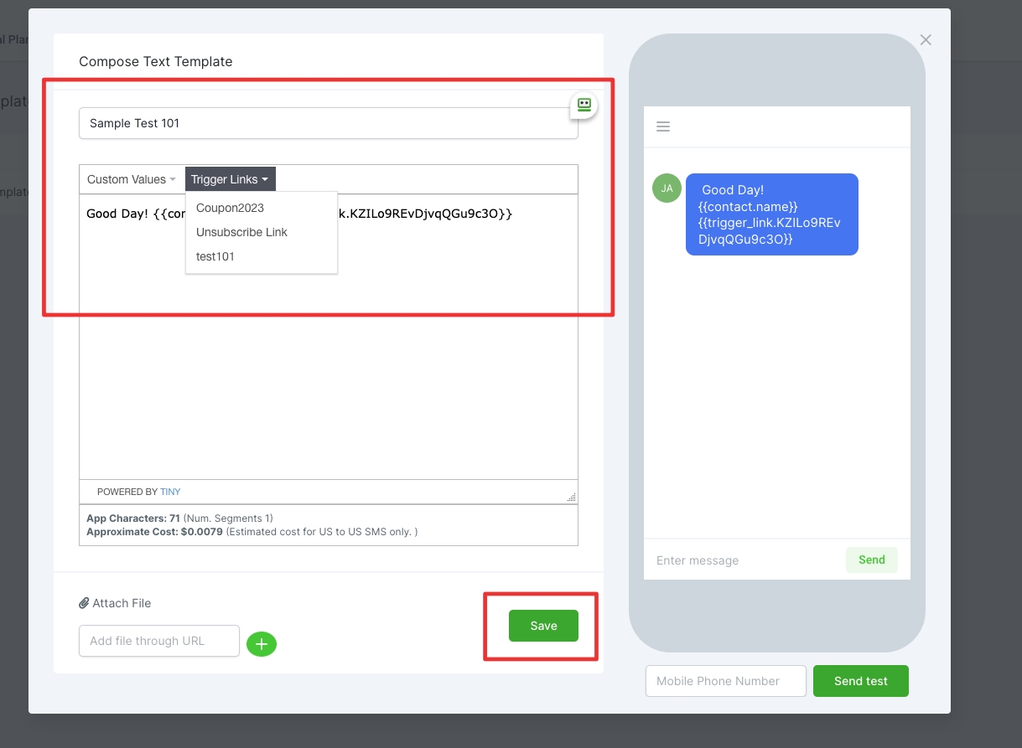Click the Mobile Phone Number field
This screenshot has height=748, width=1022.
tap(726, 681)
